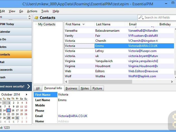Open EPIM Today module

coord(16,24)
